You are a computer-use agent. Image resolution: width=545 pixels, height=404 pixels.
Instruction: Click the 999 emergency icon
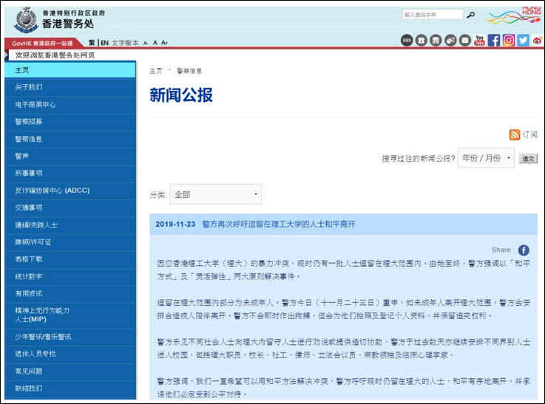pos(407,41)
